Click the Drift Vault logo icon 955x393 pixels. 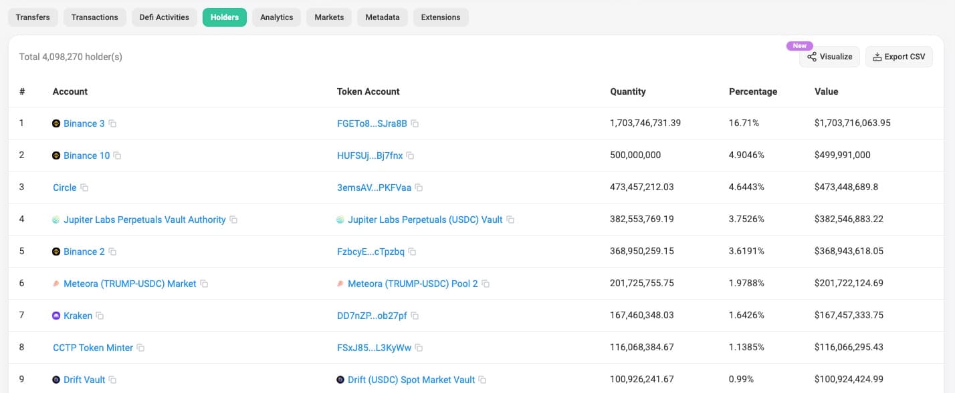point(56,380)
